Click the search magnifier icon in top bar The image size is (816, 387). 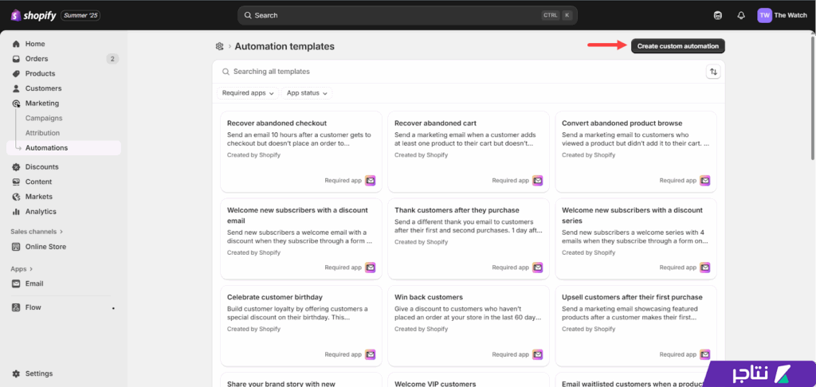point(248,15)
